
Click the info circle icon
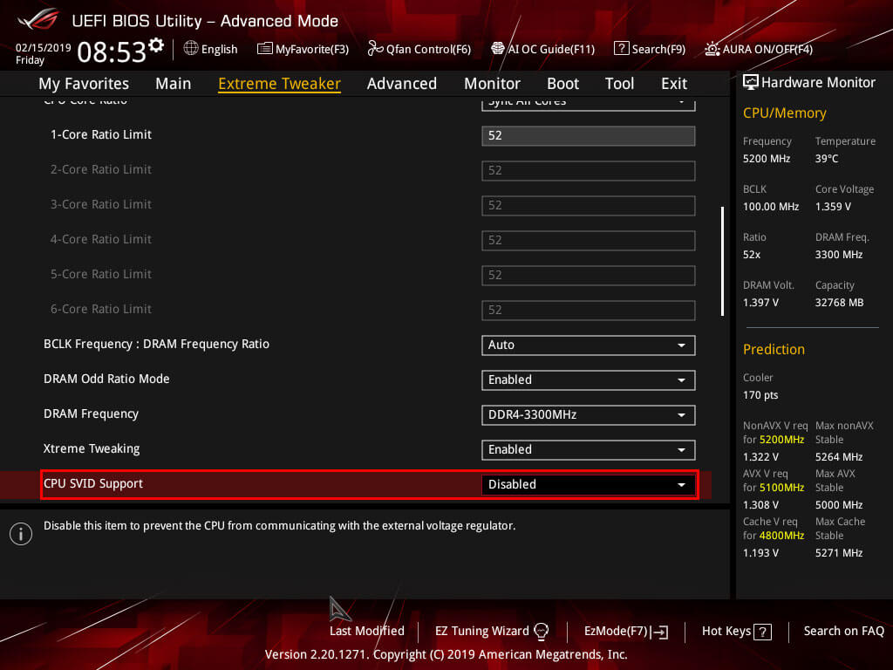[x=21, y=534]
